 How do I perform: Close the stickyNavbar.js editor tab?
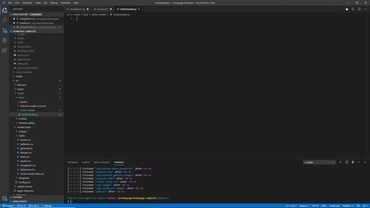coord(139,9)
